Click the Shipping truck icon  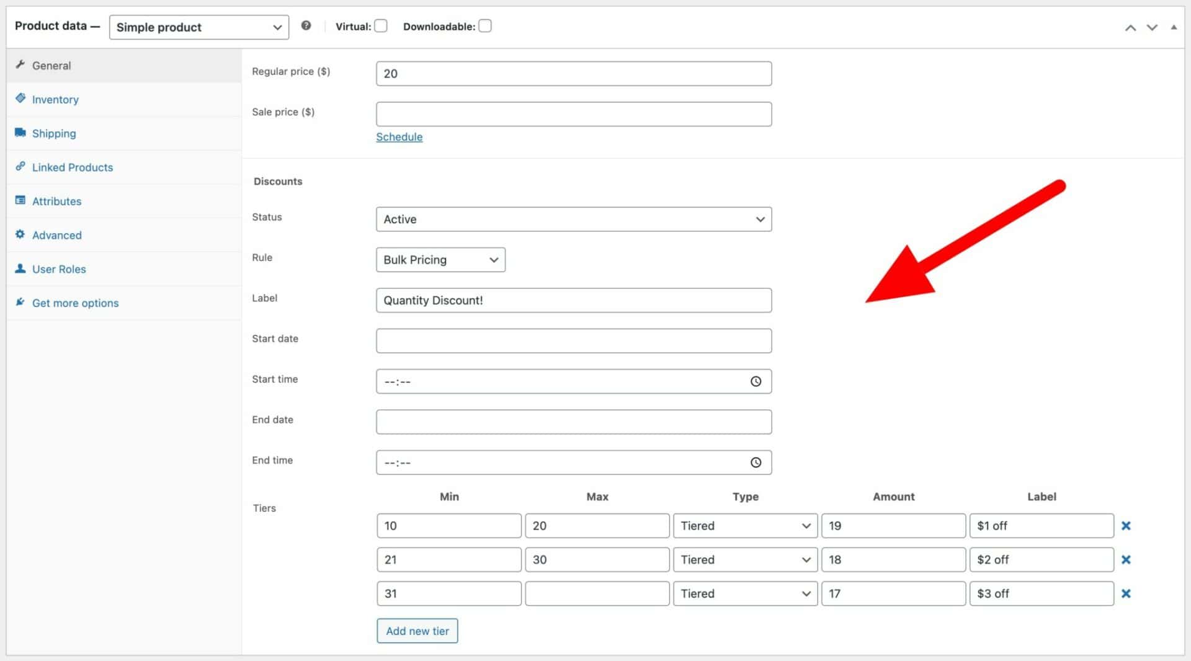coord(20,132)
